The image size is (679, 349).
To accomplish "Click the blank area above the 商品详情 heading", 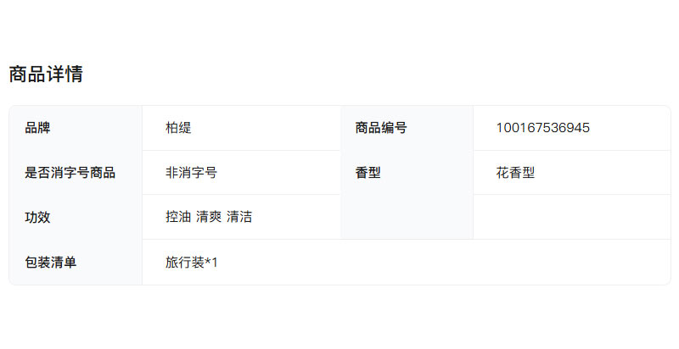I will click(x=339, y=30).
